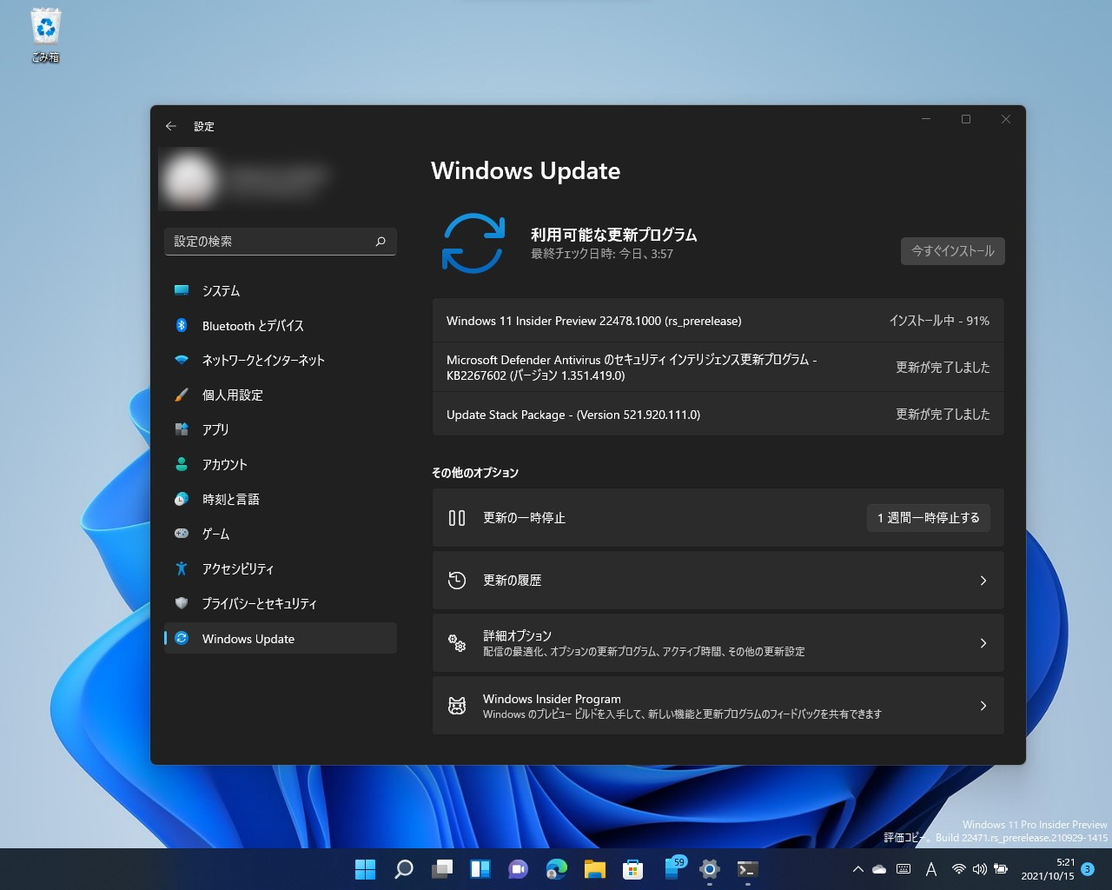Click the 設定の検索 search field

[280, 241]
